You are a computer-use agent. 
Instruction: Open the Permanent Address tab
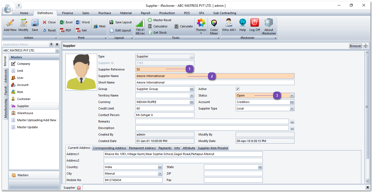(142, 148)
